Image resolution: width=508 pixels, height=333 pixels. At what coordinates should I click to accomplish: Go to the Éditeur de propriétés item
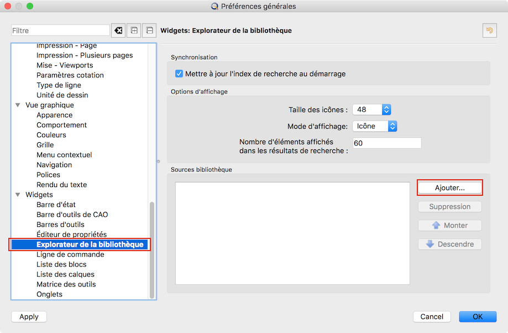(x=71, y=235)
